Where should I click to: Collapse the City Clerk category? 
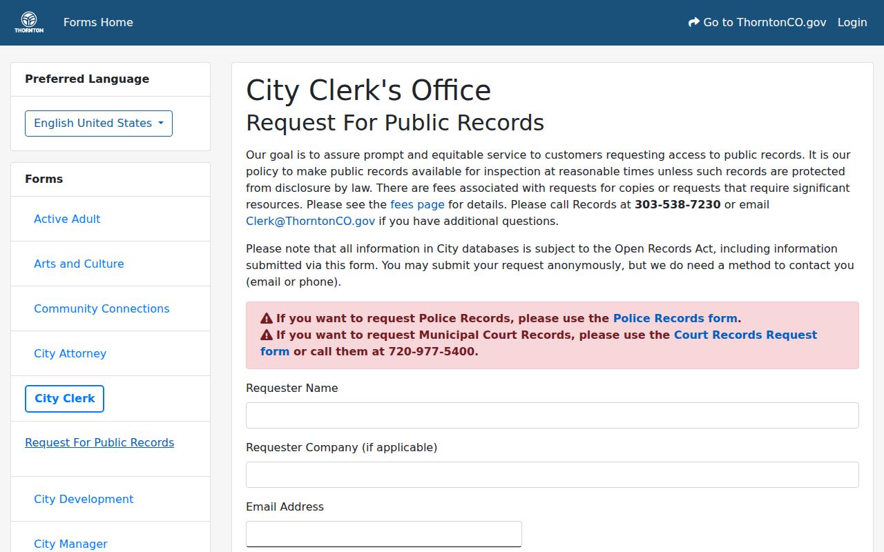[64, 399]
